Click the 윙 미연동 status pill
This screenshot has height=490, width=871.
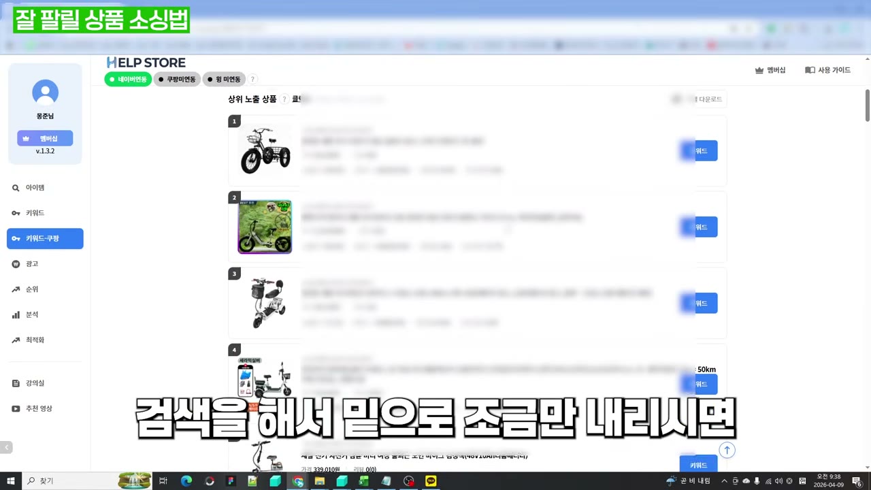click(224, 79)
